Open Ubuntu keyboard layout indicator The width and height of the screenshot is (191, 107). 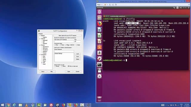coord(177,8)
